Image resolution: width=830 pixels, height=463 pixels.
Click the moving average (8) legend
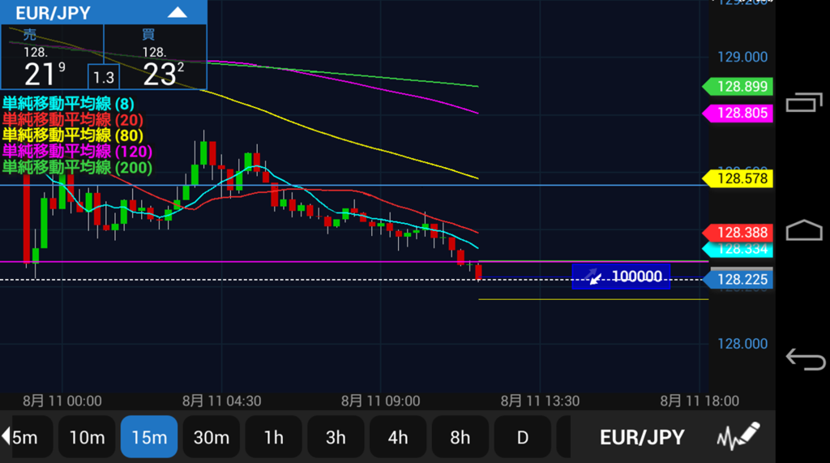coord(68,104)
